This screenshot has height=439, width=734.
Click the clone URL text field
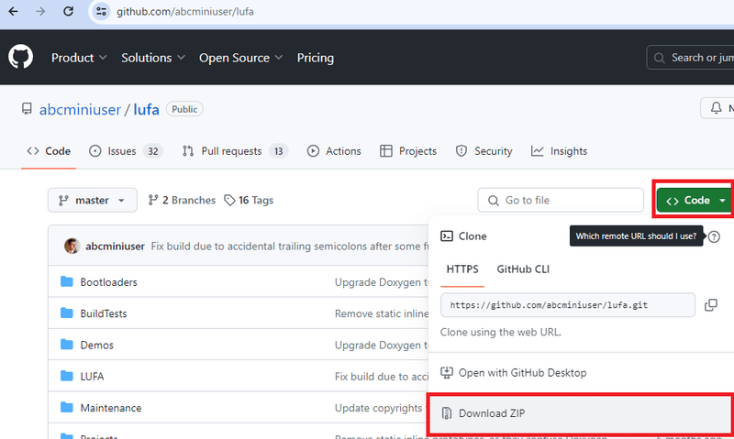pyautogui.click(x=568, y=305)
